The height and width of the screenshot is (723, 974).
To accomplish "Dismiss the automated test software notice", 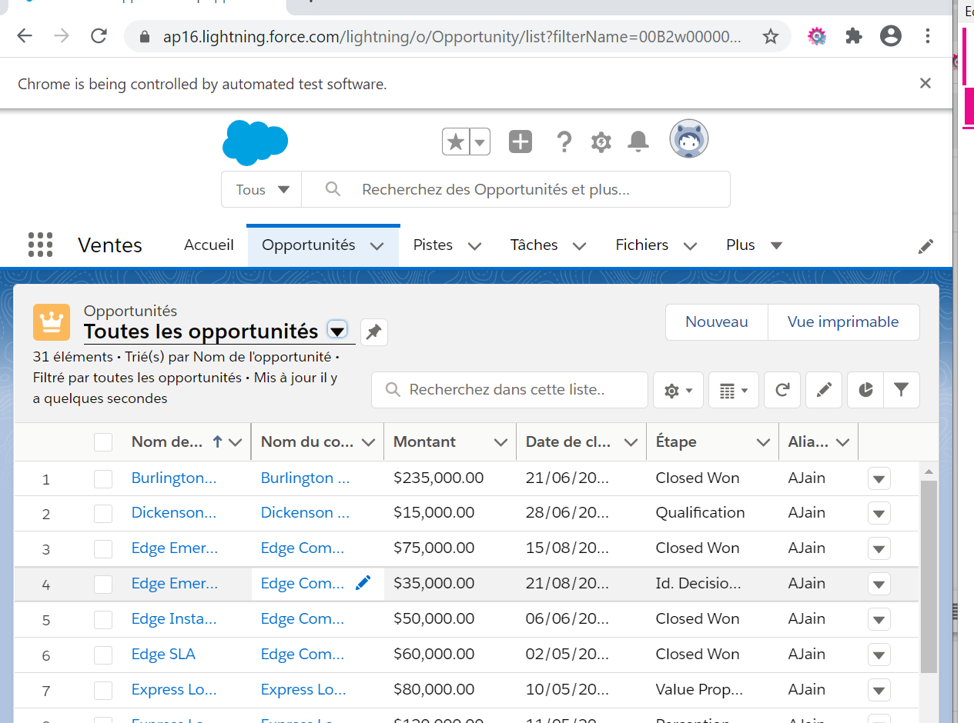I will pos(925,83).
